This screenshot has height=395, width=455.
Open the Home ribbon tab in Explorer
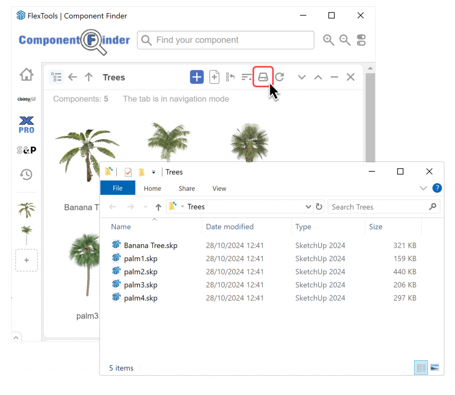point(152,189)
